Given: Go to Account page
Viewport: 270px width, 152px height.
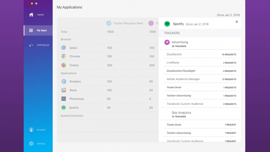Looking at the screenshot, I should click(38, 129).
